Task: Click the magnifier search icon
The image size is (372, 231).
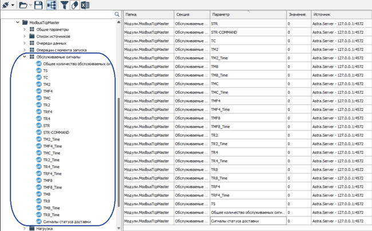Action: click(117, 14)
